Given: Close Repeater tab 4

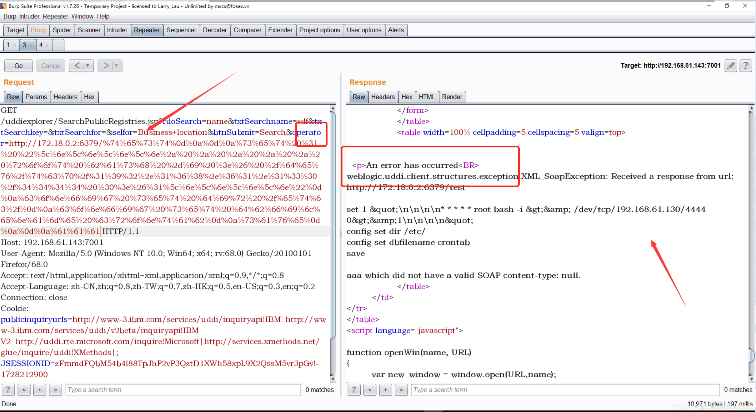Looking at the screenshot, I should (x=47, y=45).
